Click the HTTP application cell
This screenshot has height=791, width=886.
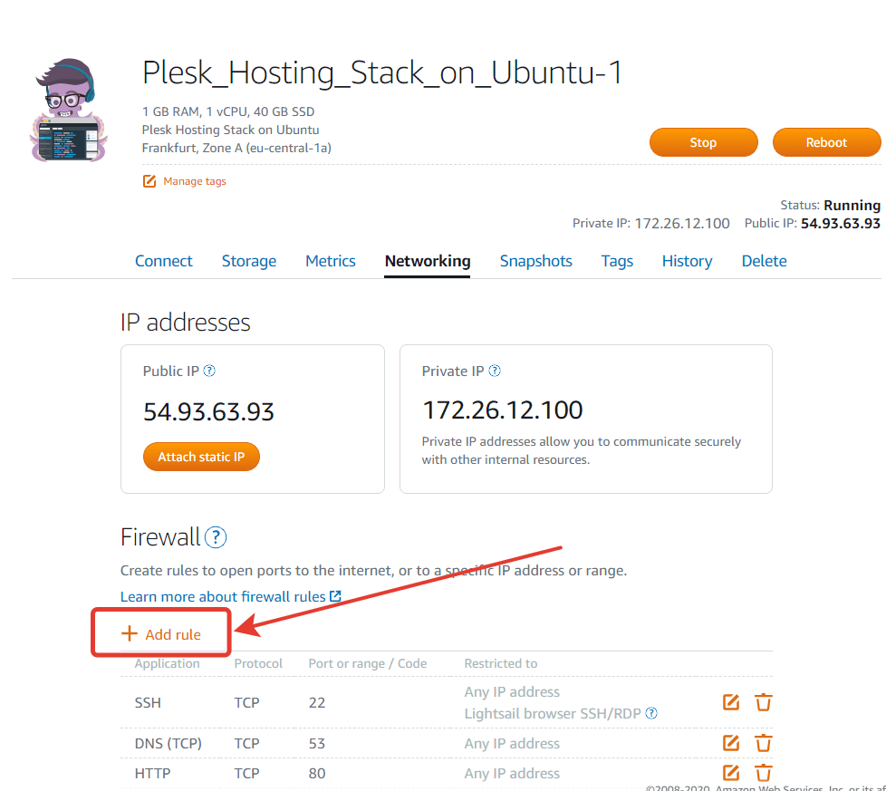152,773
